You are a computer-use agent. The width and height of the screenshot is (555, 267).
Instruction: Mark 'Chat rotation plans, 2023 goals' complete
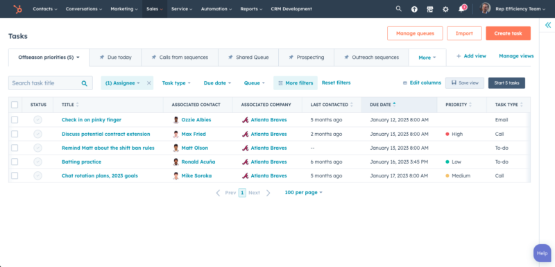[x=38, y=175]
